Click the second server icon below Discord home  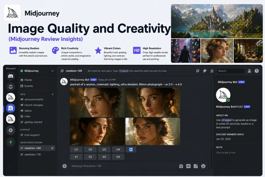coord(10,87)
